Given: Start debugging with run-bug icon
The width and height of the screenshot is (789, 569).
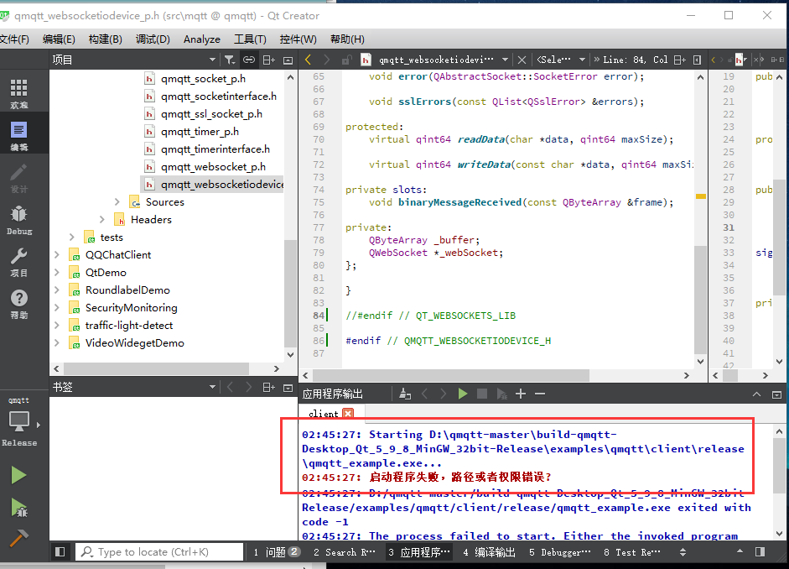Looking at the screenshot, I should tap(18, 508).
